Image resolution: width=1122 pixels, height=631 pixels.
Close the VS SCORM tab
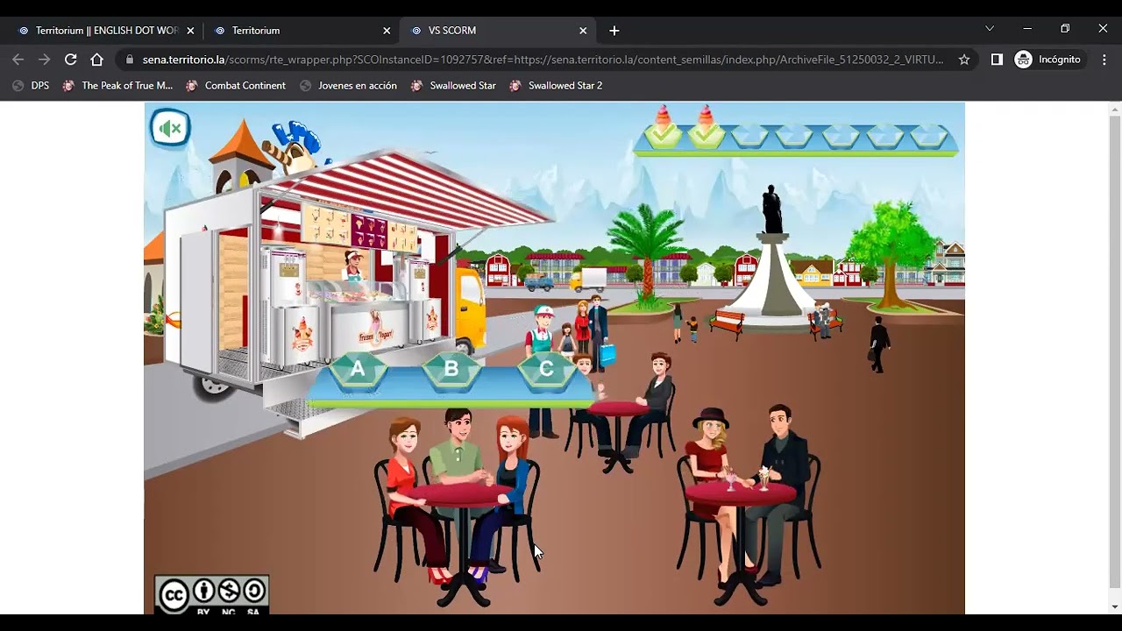(583, 30)
